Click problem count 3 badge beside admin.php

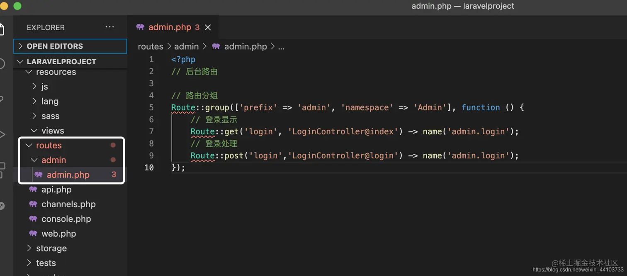click(x=114, y=174)
